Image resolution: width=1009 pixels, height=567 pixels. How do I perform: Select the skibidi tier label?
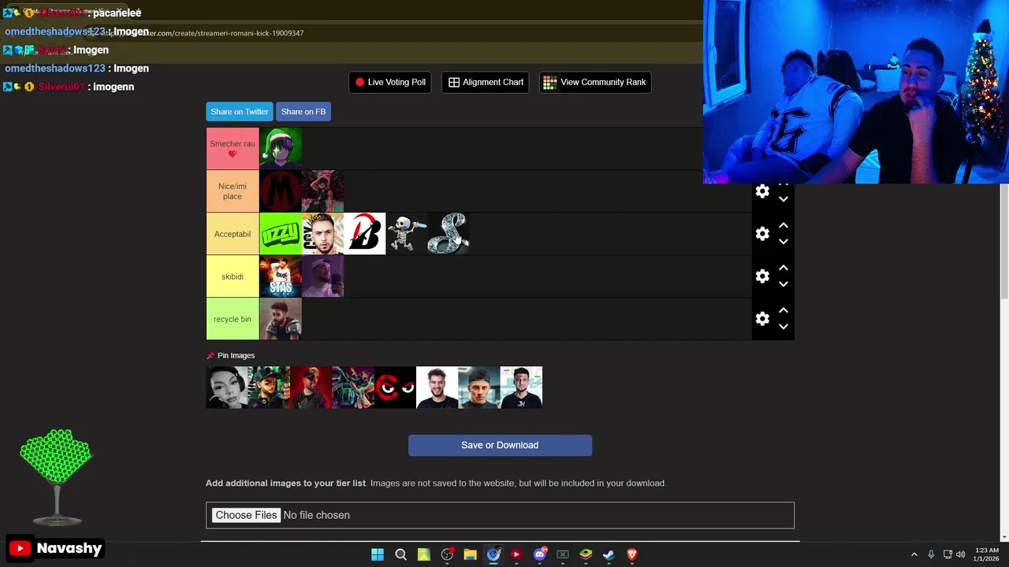233,276
